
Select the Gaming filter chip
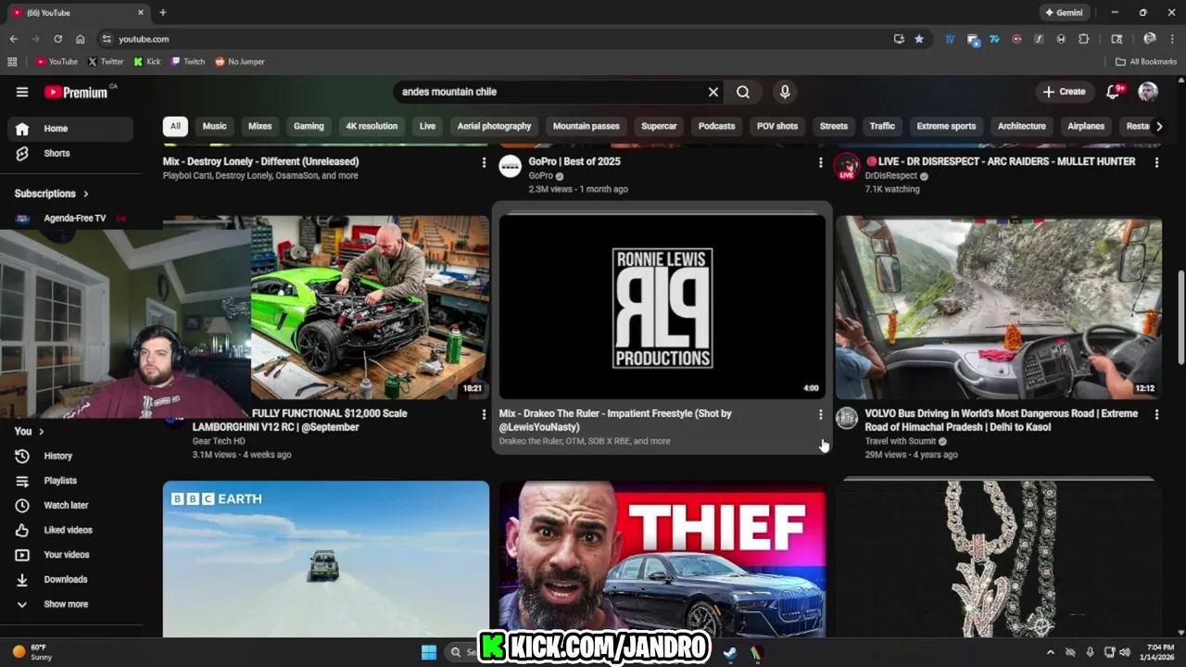309,126
